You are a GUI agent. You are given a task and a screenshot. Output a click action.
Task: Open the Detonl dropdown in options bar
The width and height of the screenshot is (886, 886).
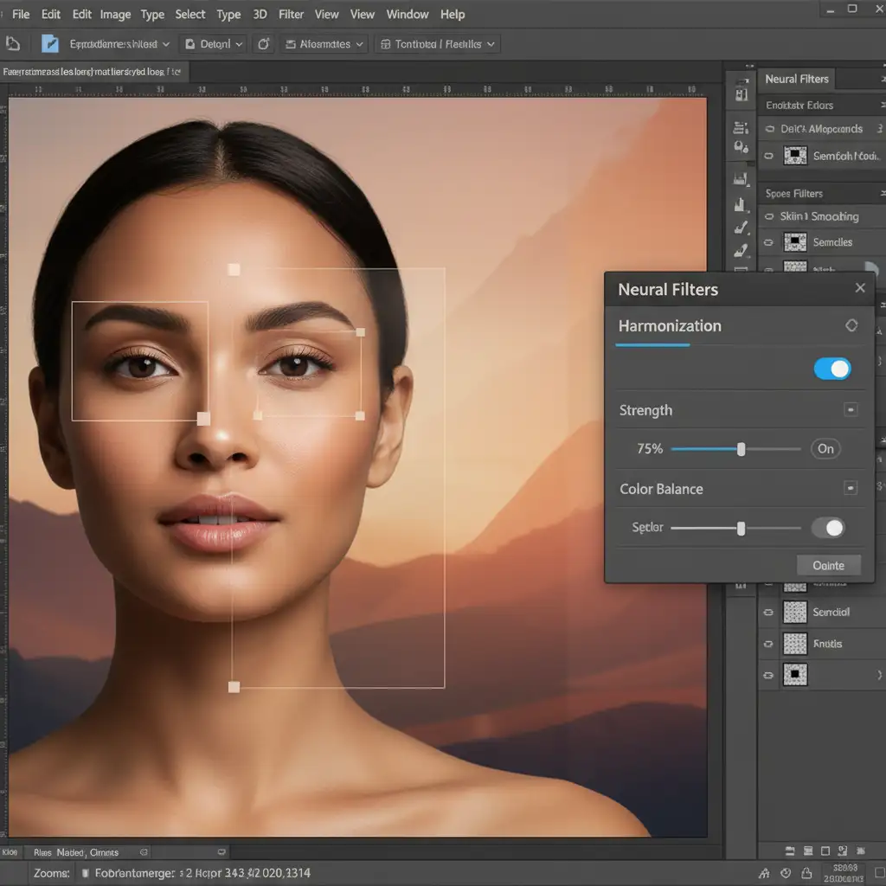pyautogui.click(x=214, y=43)
